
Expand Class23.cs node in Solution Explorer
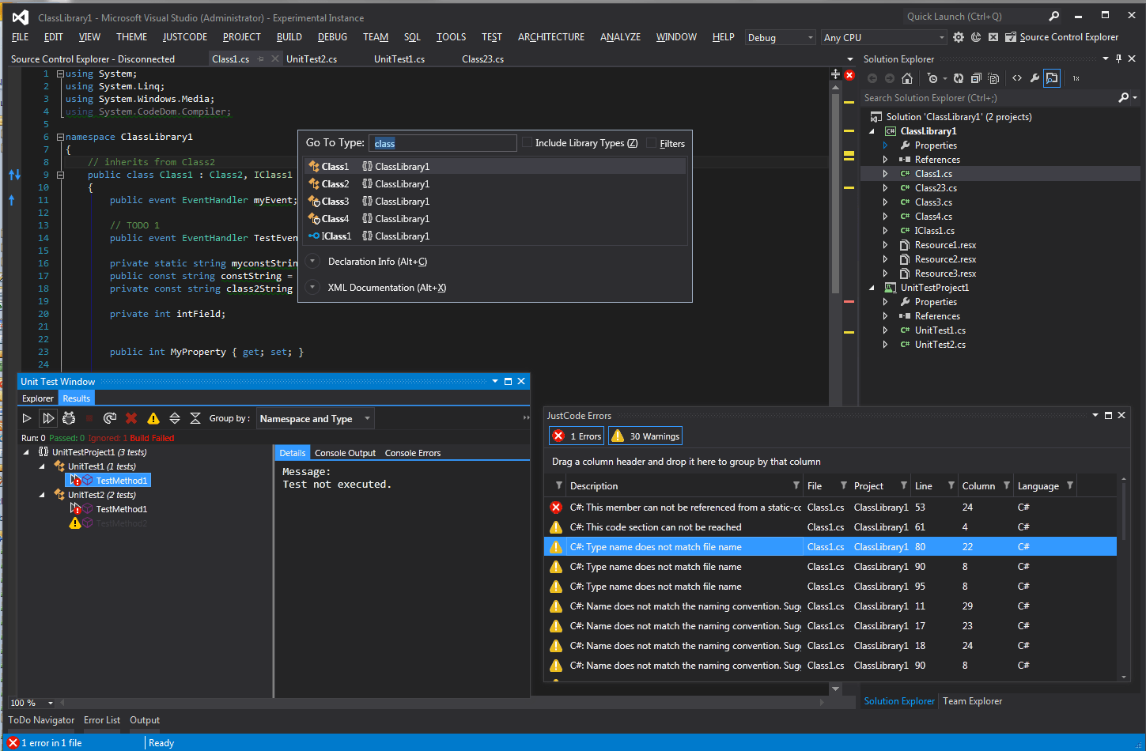886,188
